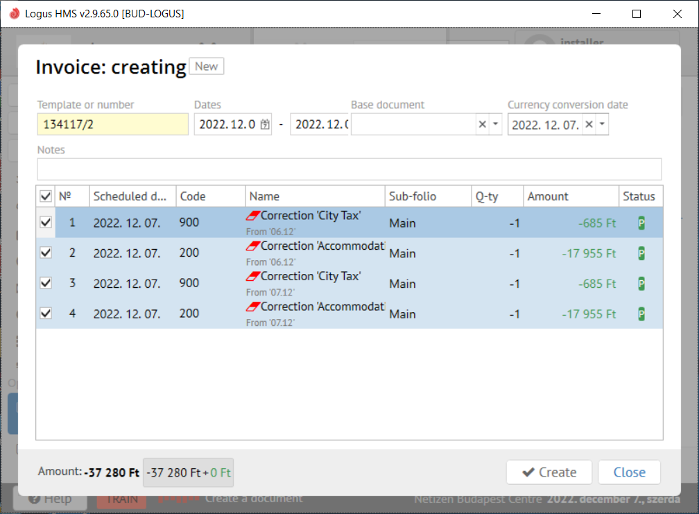
Task: Click the red correction icon in row 2
Action: 253,246
